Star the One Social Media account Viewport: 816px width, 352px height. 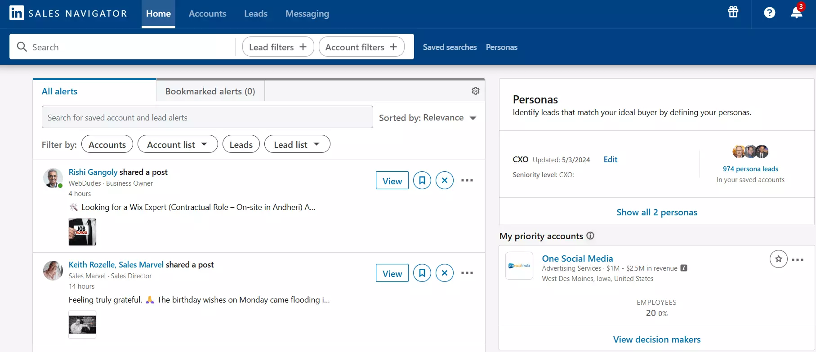[x=778, y=259]
